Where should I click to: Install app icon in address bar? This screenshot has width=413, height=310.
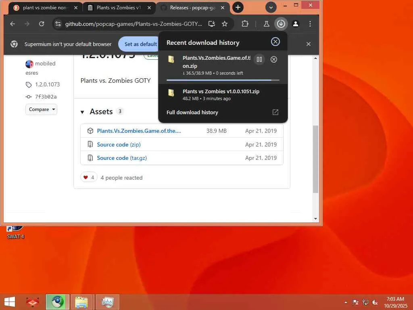211,24
